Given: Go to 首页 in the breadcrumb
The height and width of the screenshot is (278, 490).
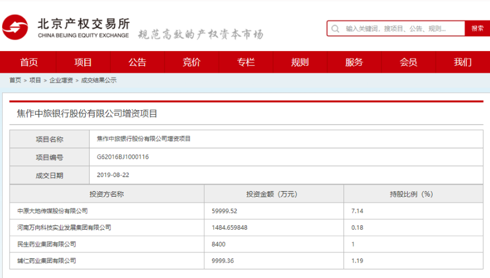Looking at the screenshot, I should (x=15, y=80).
